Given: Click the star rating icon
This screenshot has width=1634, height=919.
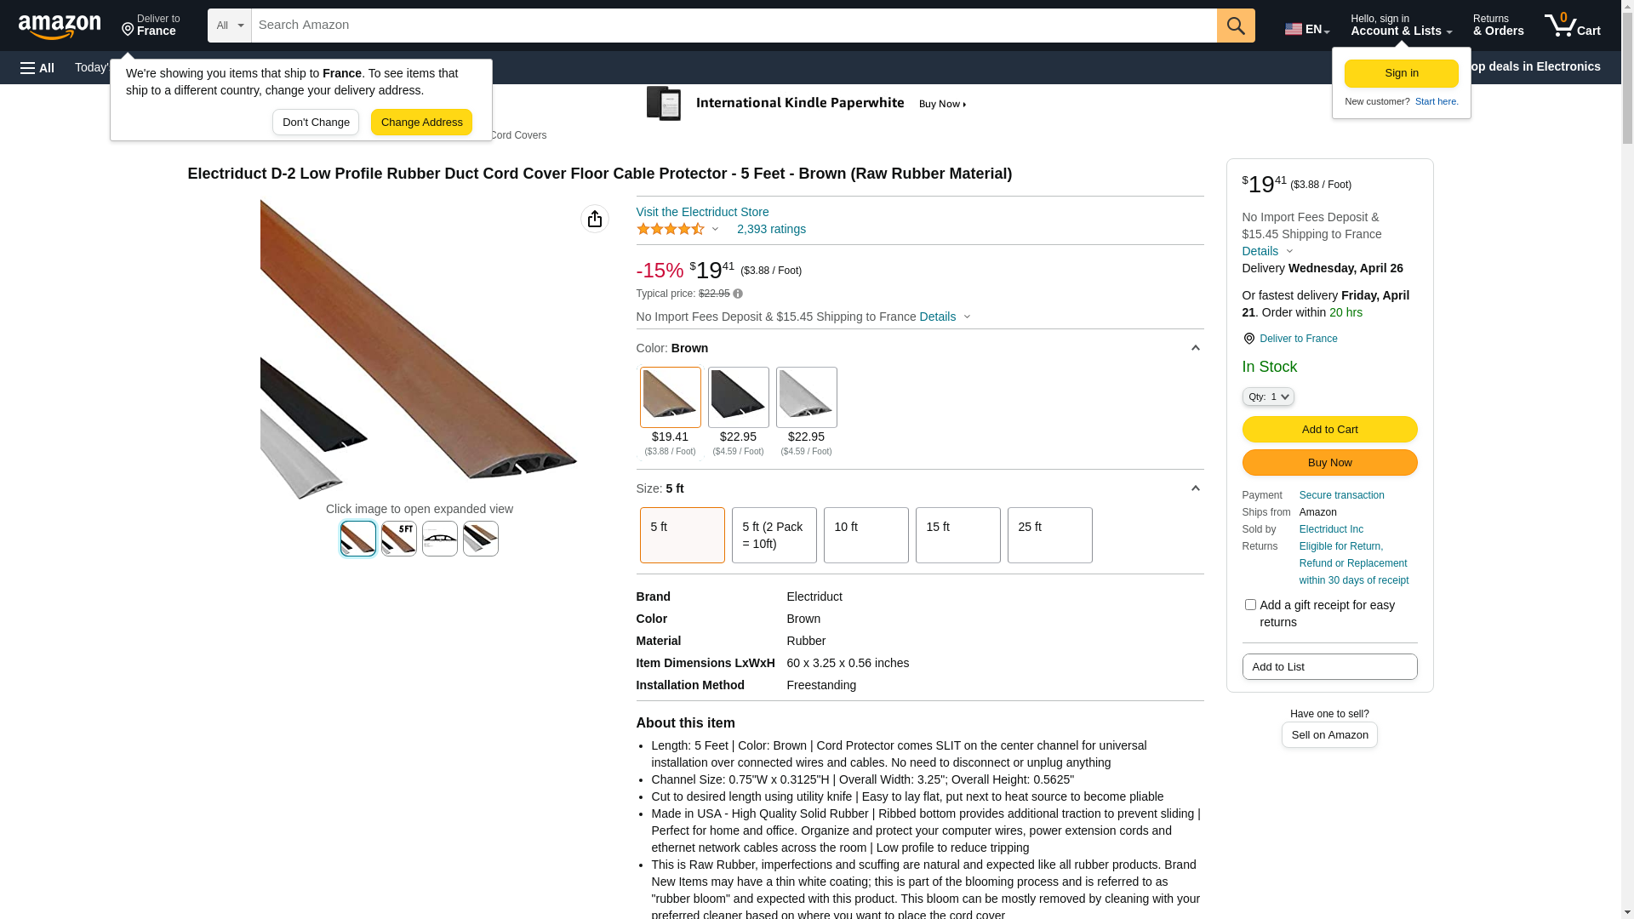Looking at the screenshot, I should point(671,229).
